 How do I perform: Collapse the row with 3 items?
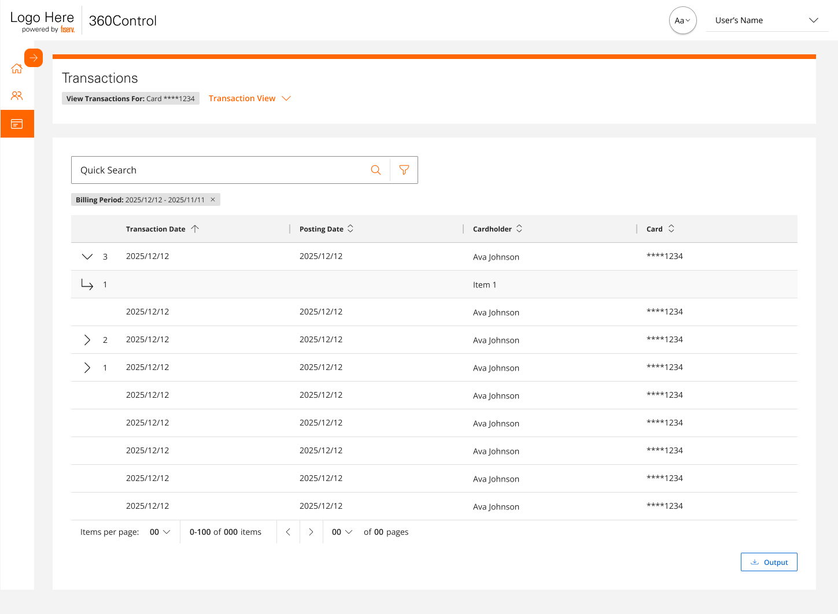click(87, 257)
